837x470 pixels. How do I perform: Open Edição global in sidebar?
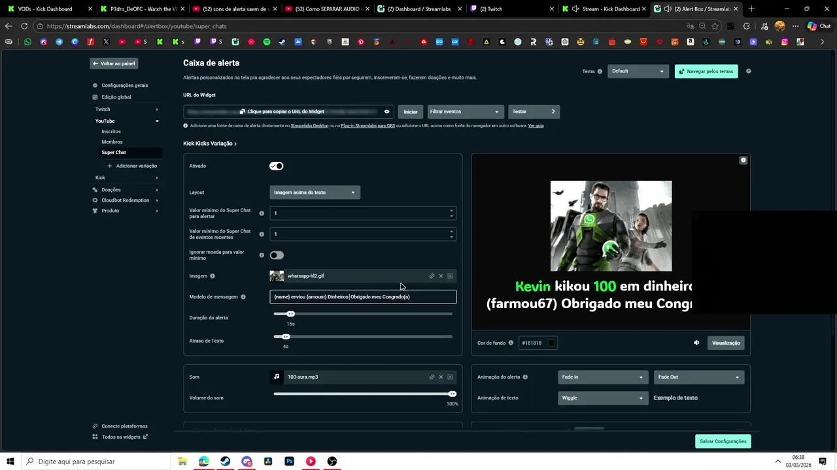point(116,97)
